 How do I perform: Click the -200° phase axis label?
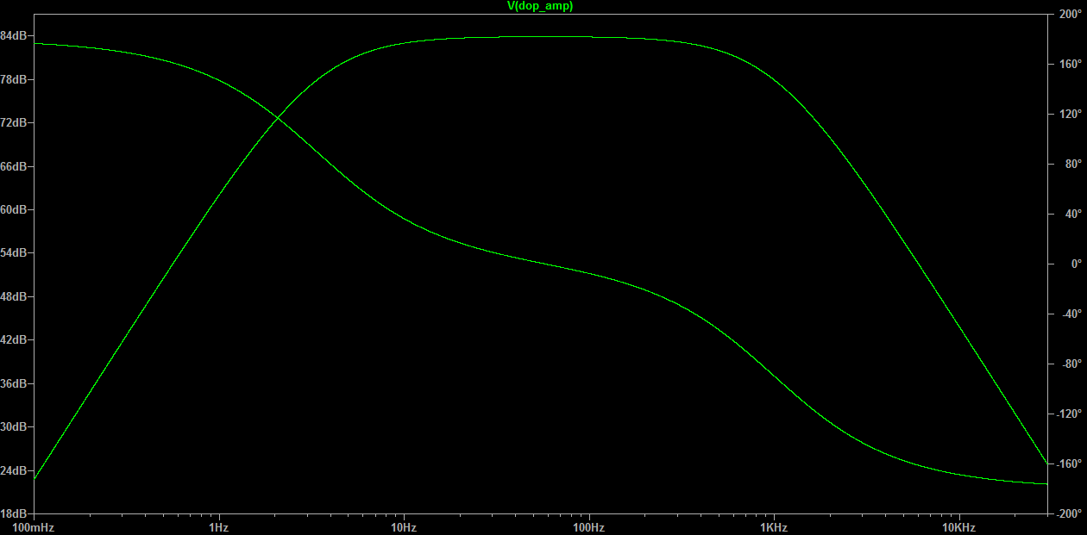[1069, 513]
